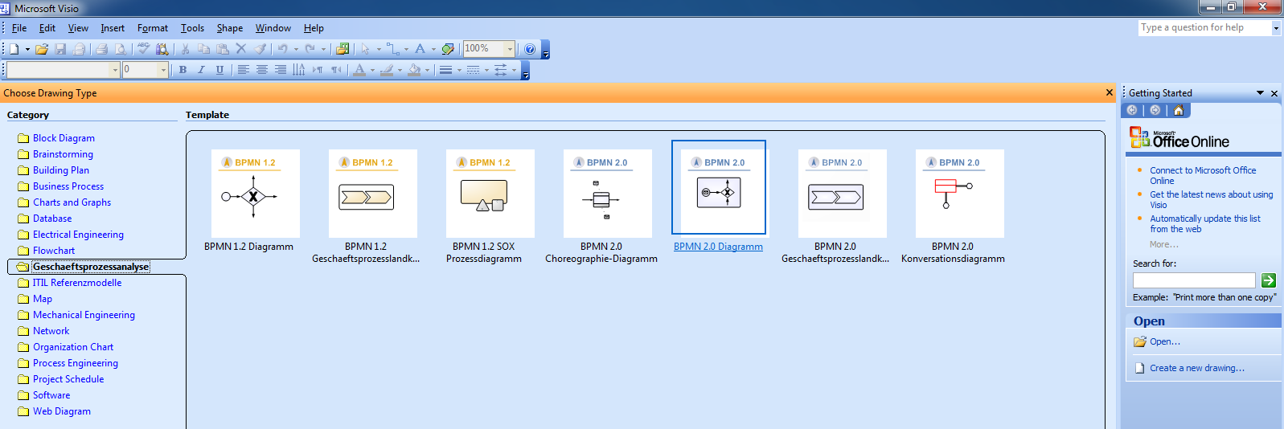Click the text font color icon
The height and width of the screenshot is (429, 1284).
point(359,70)
